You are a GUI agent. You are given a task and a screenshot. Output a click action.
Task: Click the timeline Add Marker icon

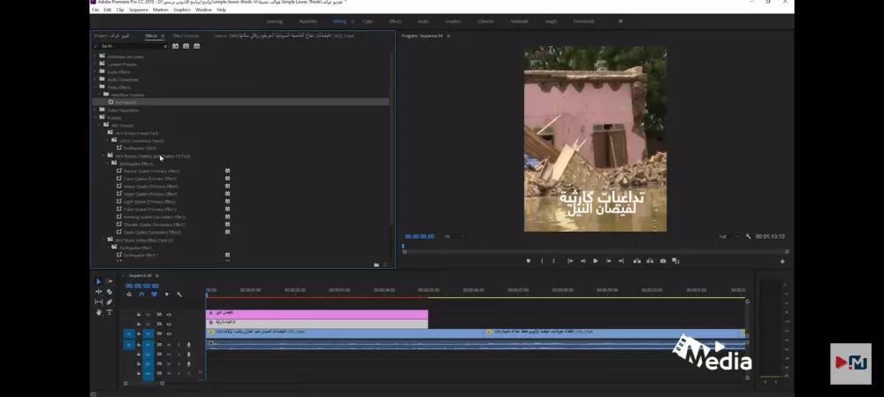166,294
